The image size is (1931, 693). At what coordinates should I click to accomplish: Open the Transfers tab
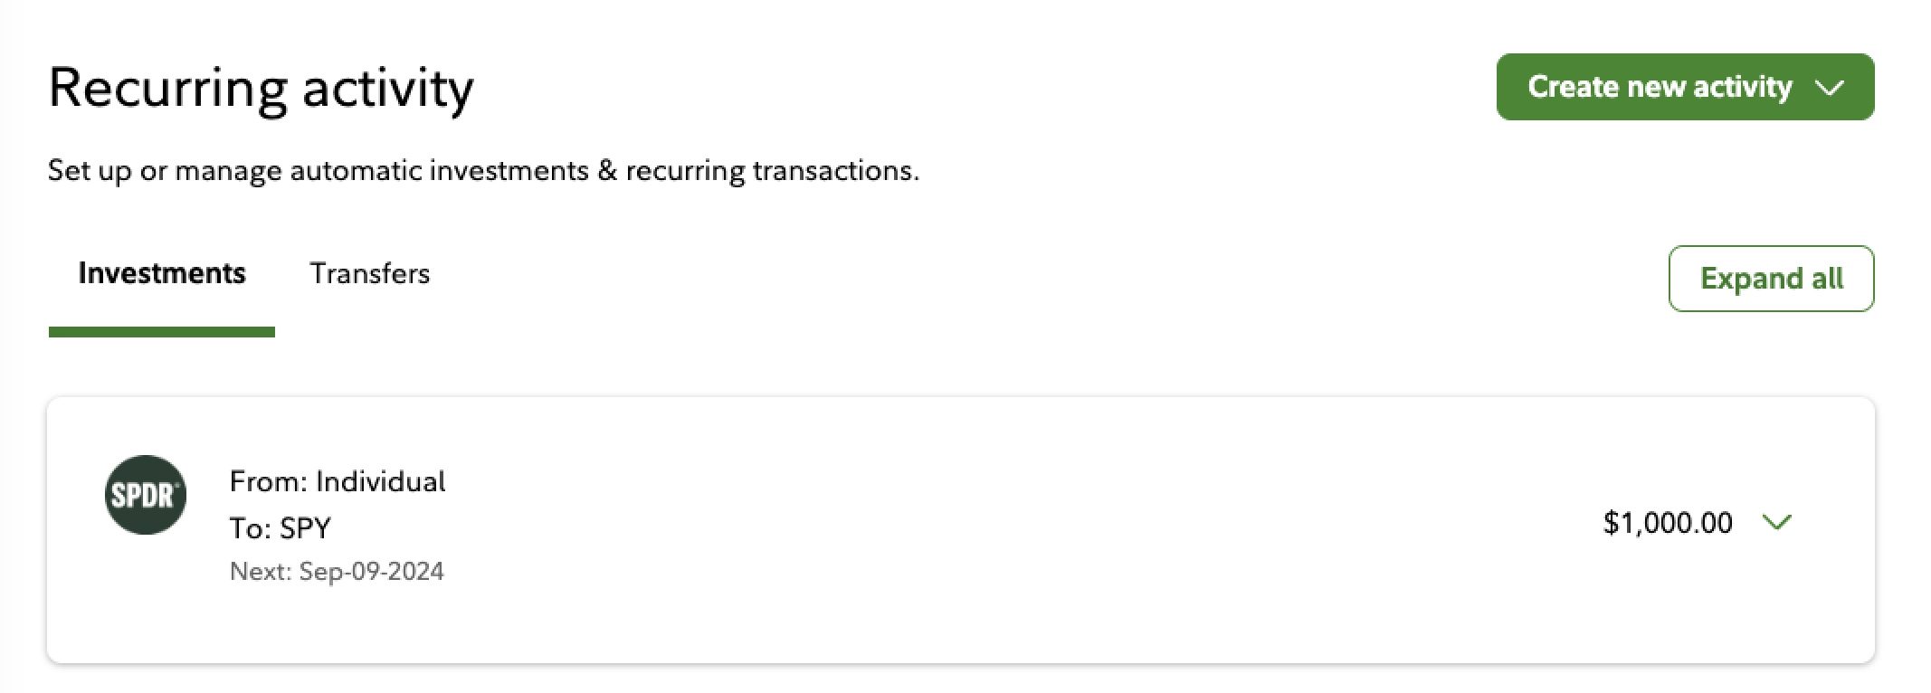[x=369, y=273]
